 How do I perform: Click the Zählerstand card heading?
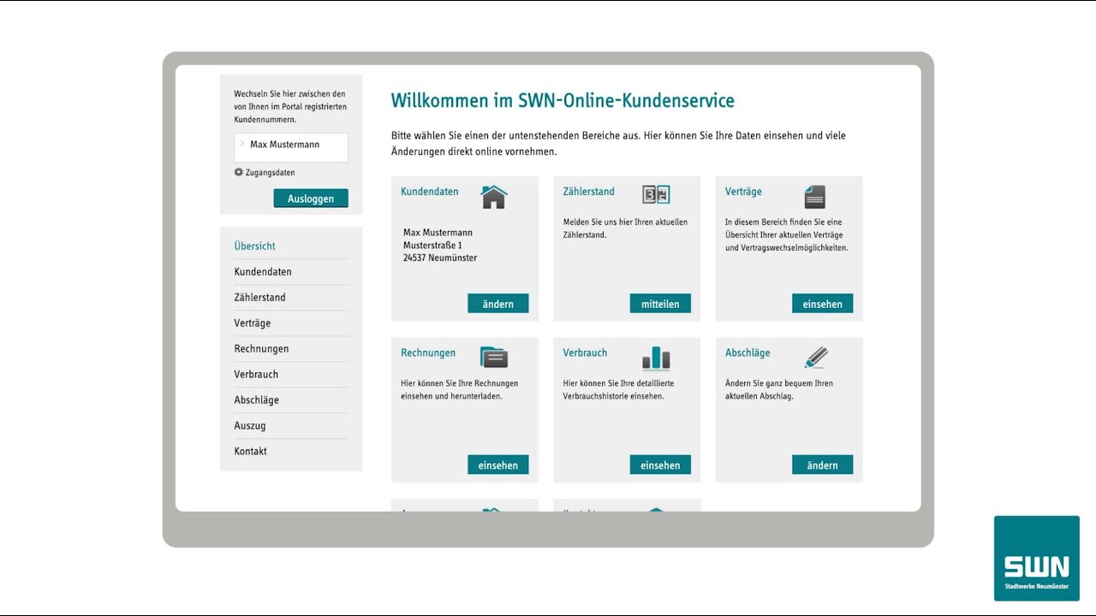(589, 192)
